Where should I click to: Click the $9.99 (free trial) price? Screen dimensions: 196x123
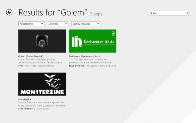[x=77, y=66]
